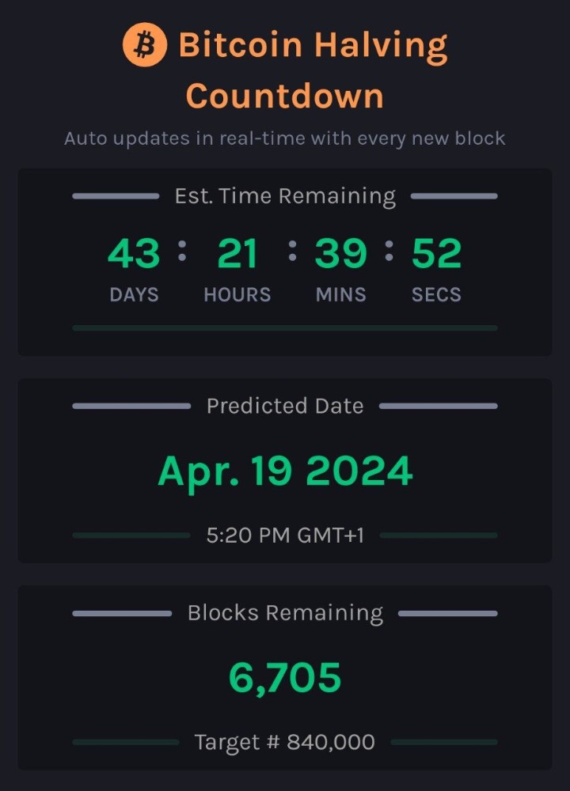
Task: Click the SECS label
Action: [437, 294]
